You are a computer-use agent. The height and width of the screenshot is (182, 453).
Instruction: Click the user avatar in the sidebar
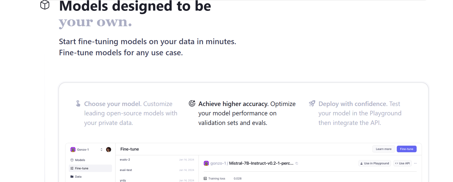click(x=109, y=150)
